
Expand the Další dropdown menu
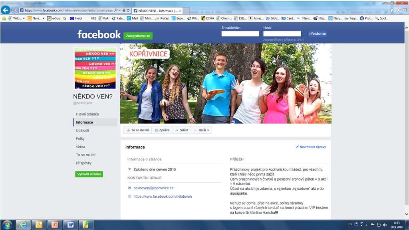click(202, 130)
